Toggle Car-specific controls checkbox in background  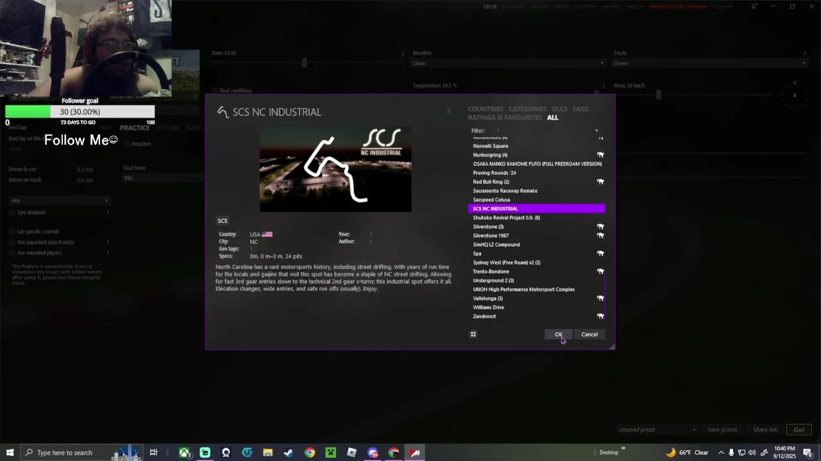[13, 232]
